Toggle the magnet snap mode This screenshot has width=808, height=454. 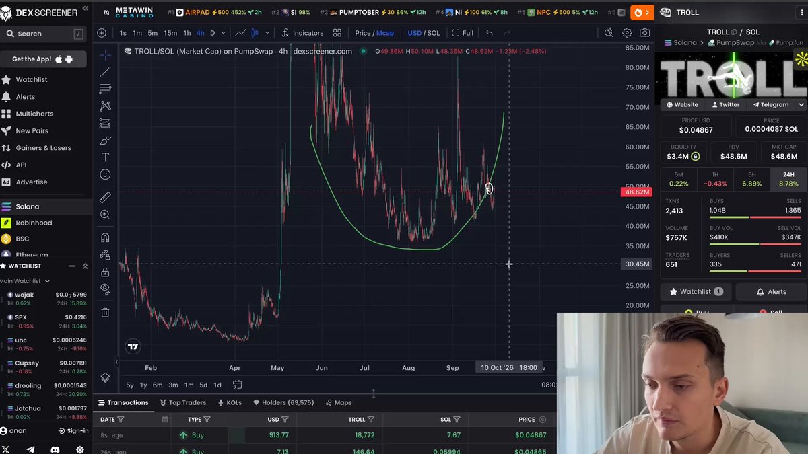[105, 238]
